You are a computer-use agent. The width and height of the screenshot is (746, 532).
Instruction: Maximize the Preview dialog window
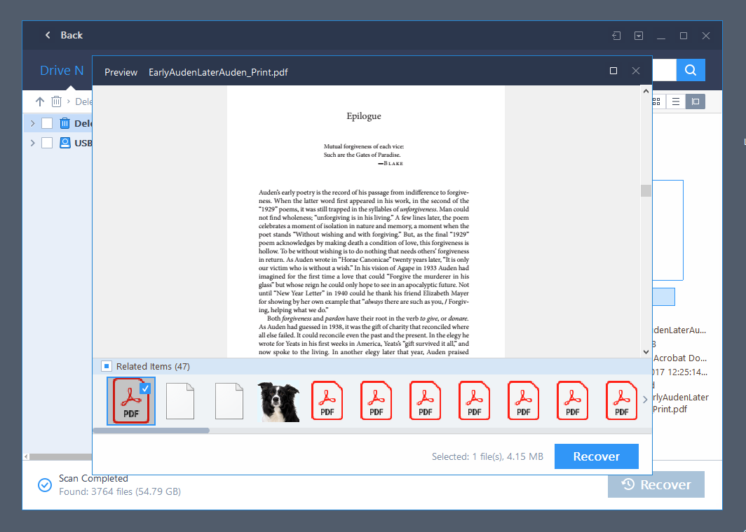(x=613, y=71)
